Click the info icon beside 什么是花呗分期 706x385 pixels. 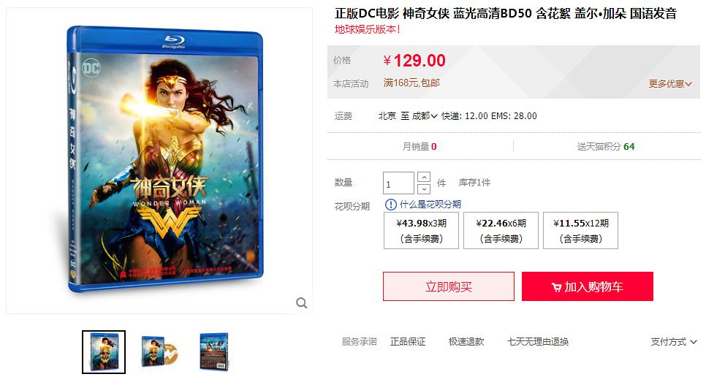tap(391, 205)
